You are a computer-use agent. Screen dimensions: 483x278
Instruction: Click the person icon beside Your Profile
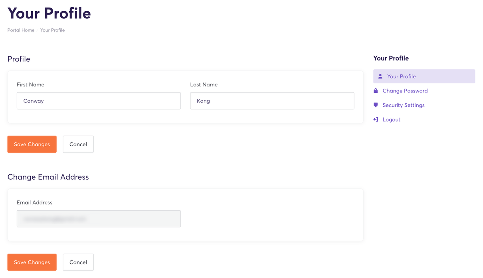click(380, 76)
